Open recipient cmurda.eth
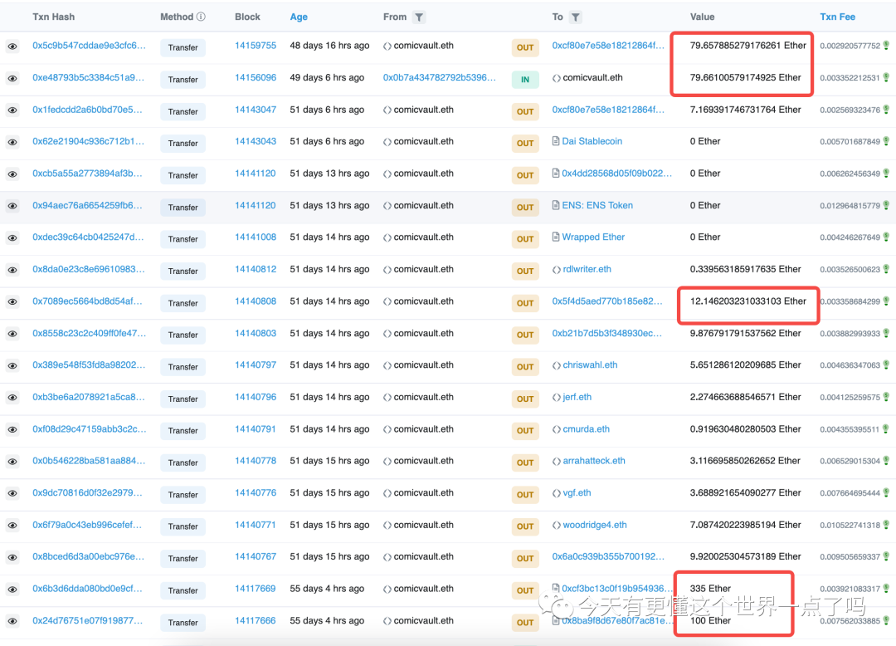The image size is (896, 646). [587, 428]
